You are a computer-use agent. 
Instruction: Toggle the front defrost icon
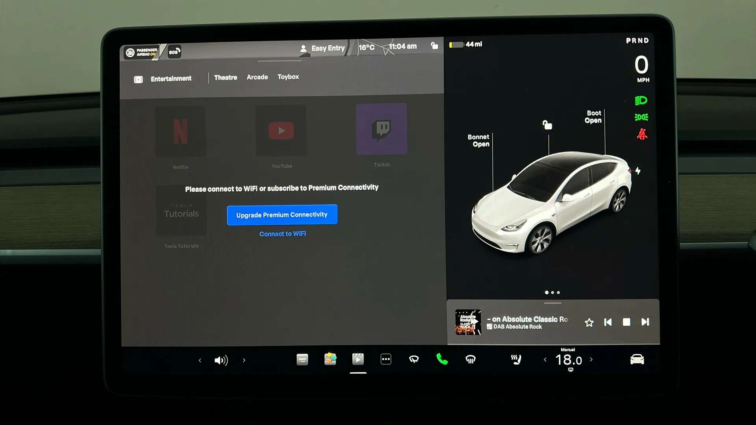[x=471, y=359]
